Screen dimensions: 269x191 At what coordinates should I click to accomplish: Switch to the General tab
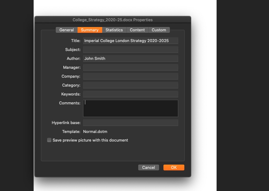(66, 30)
